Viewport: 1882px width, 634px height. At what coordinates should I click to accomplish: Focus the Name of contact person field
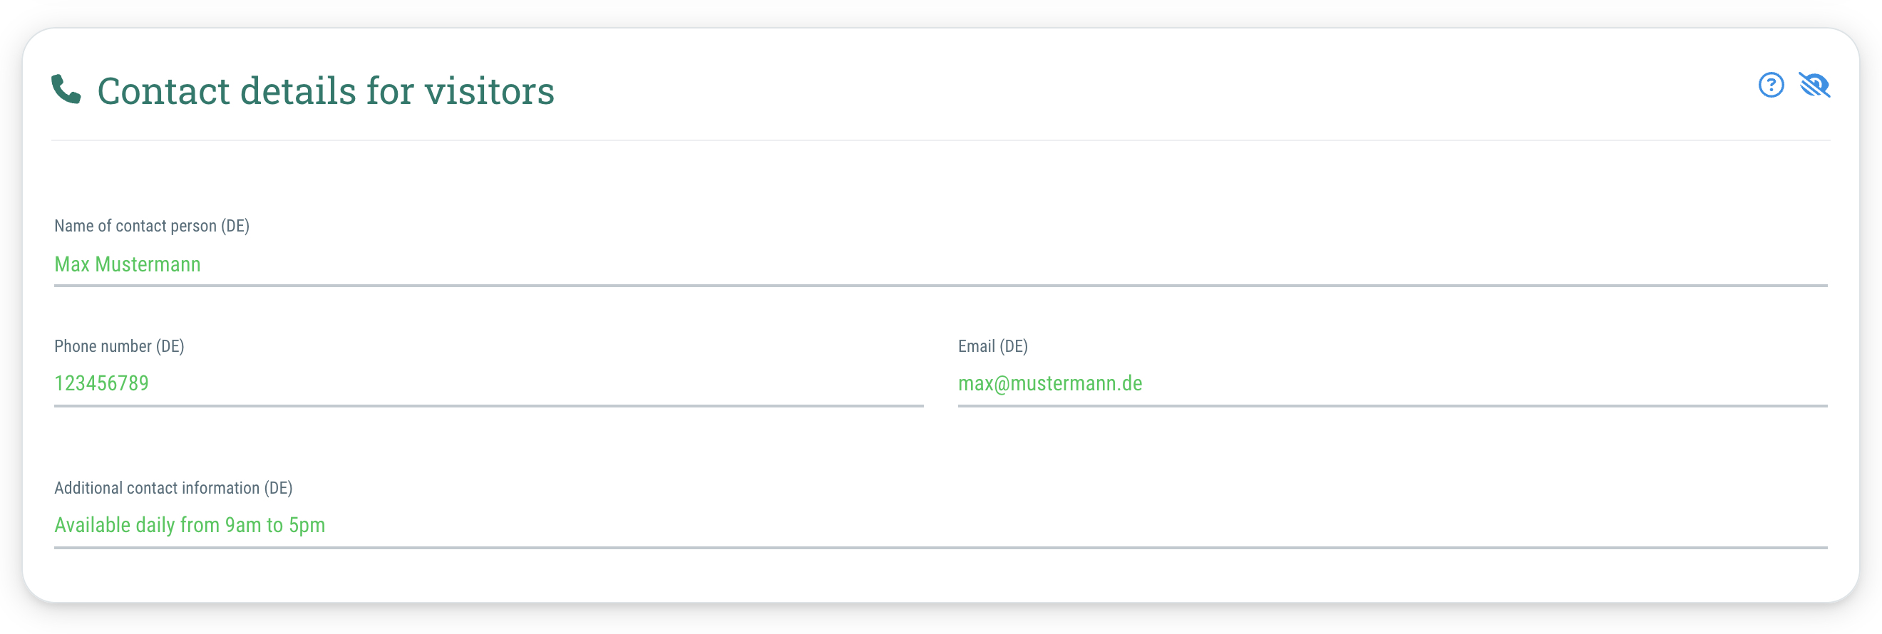[x=940, y=264]
